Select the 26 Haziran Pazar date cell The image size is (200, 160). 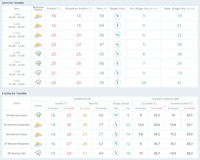[x=16, y=134]
